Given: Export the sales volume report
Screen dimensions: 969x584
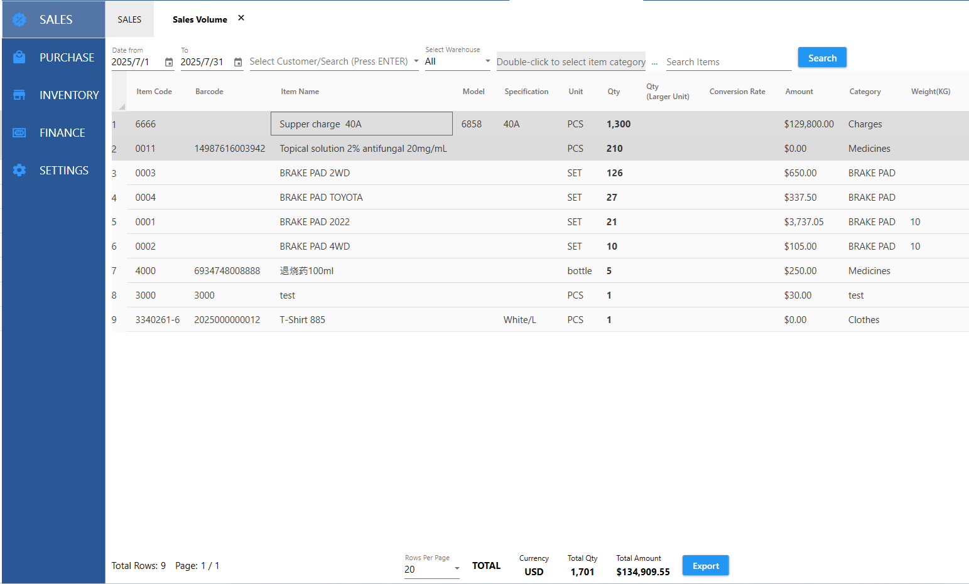Looking at the screenshot, I should 705,566.
